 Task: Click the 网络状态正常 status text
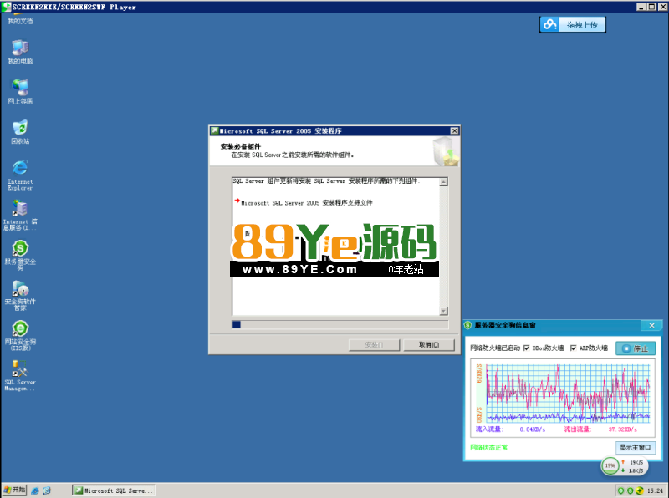tap(489, 447)
